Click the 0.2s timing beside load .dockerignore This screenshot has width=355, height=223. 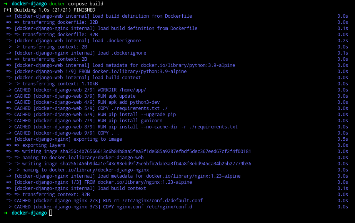(x=343, y=41)
